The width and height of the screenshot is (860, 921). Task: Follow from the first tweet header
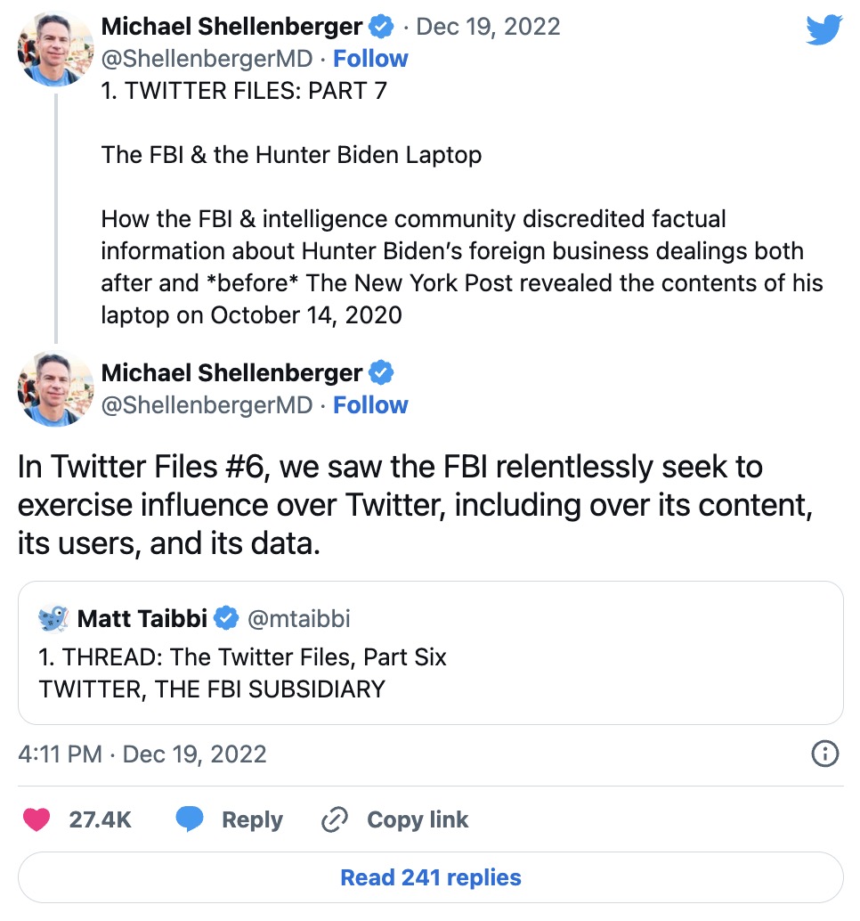[370, 59]
